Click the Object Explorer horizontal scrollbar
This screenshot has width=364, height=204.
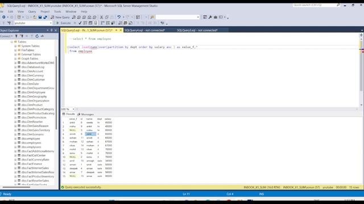[16, 187]
